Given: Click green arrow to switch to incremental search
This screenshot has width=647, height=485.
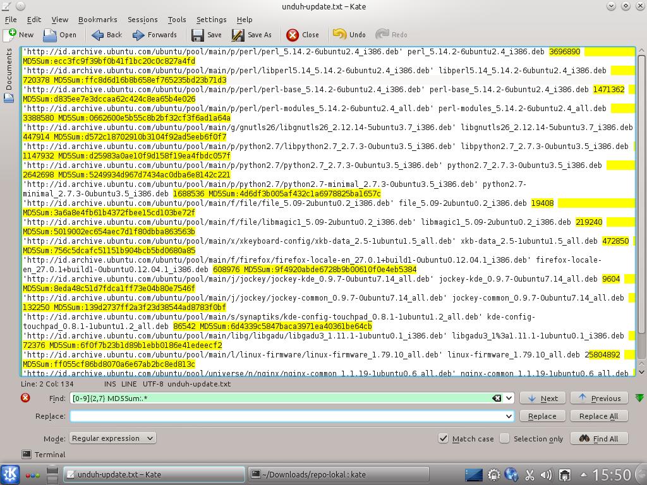Looking at the screenshot, I should click(x=639, y=398).
